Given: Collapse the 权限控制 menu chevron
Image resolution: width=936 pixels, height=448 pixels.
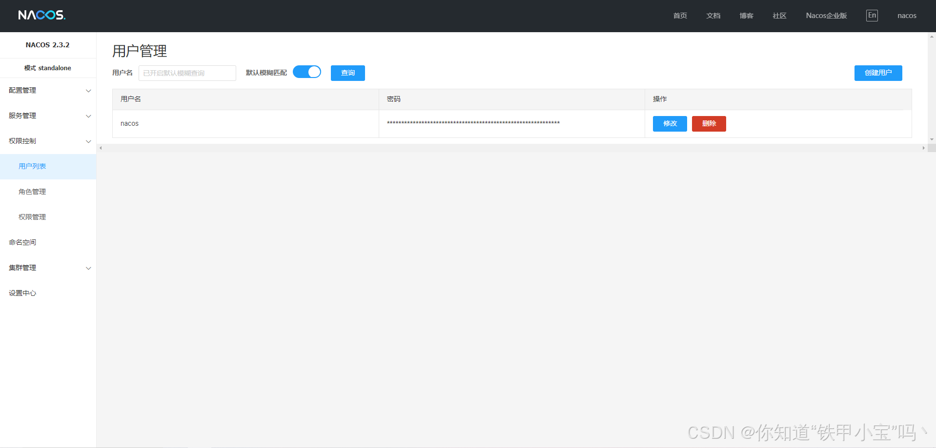Looking at the screenshot, I should pyautogui.click(x=88, y=141).
